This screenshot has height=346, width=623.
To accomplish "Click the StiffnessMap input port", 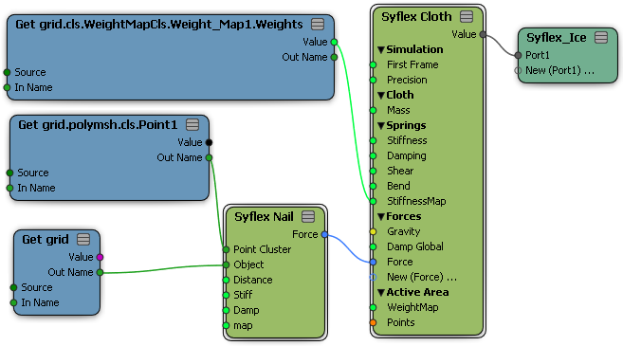I will [373, 201].
